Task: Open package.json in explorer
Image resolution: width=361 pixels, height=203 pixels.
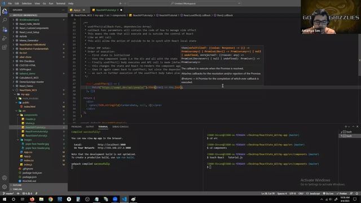Action: (38, 177)
